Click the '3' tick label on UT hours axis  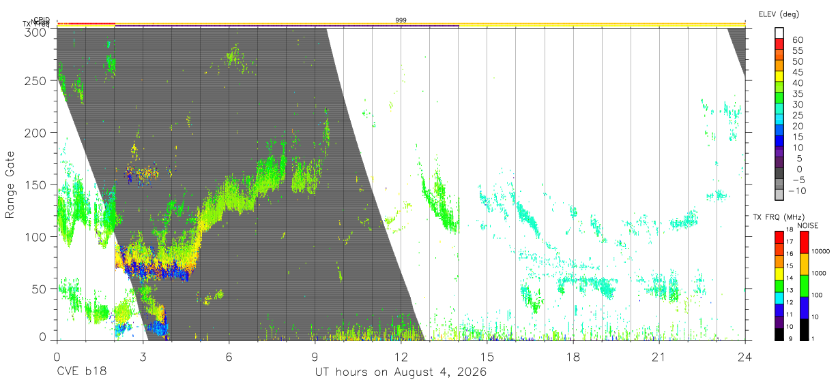coord(143,357)
